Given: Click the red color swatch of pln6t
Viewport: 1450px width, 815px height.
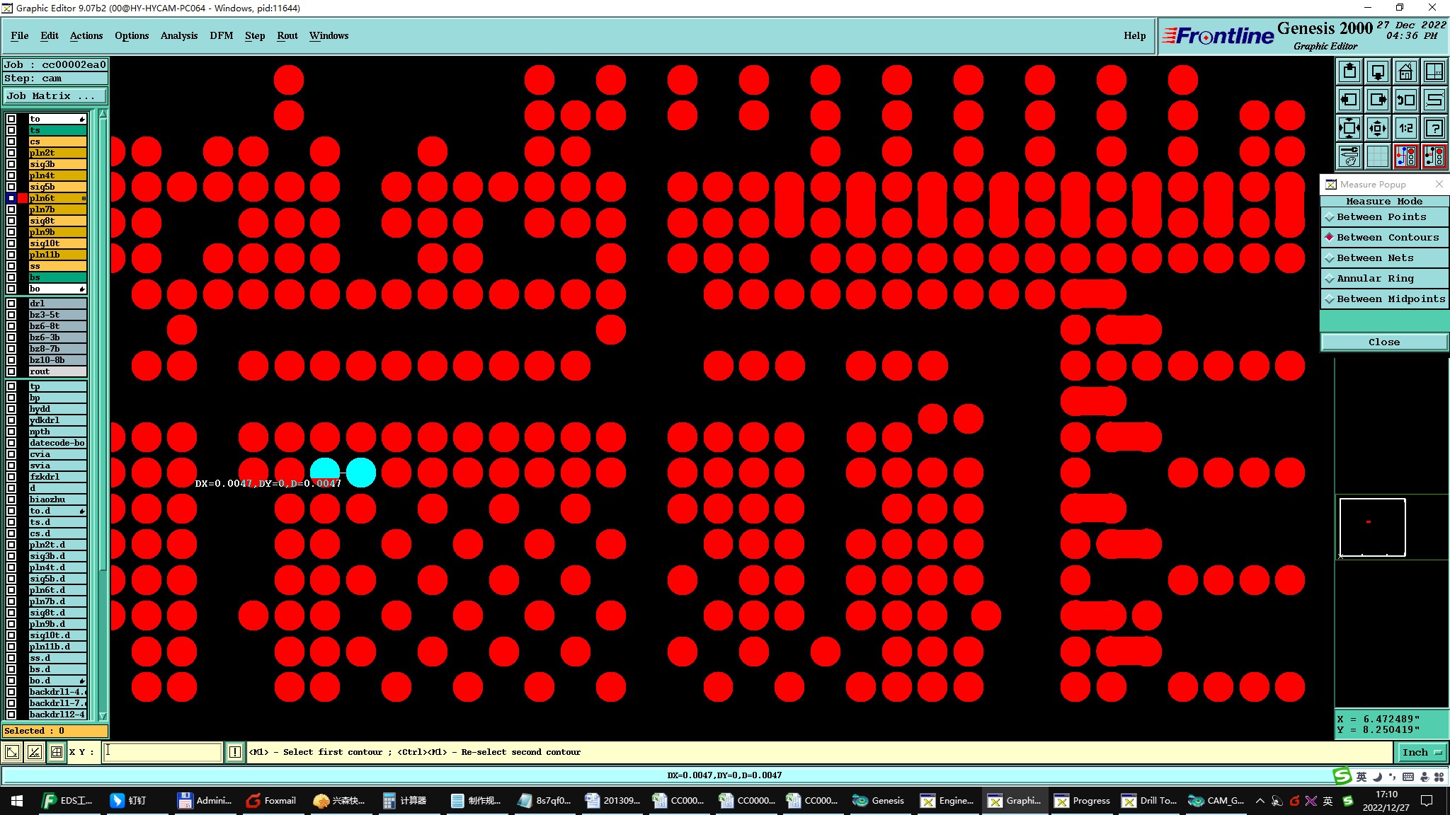Looking at the screenshot, I should click(x=23, y=198).
